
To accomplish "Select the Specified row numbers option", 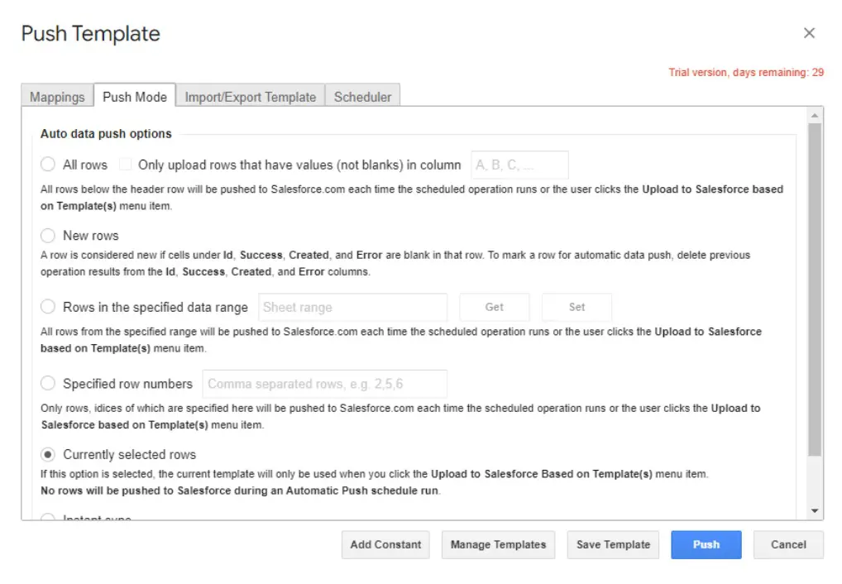I will click(49, 384).
